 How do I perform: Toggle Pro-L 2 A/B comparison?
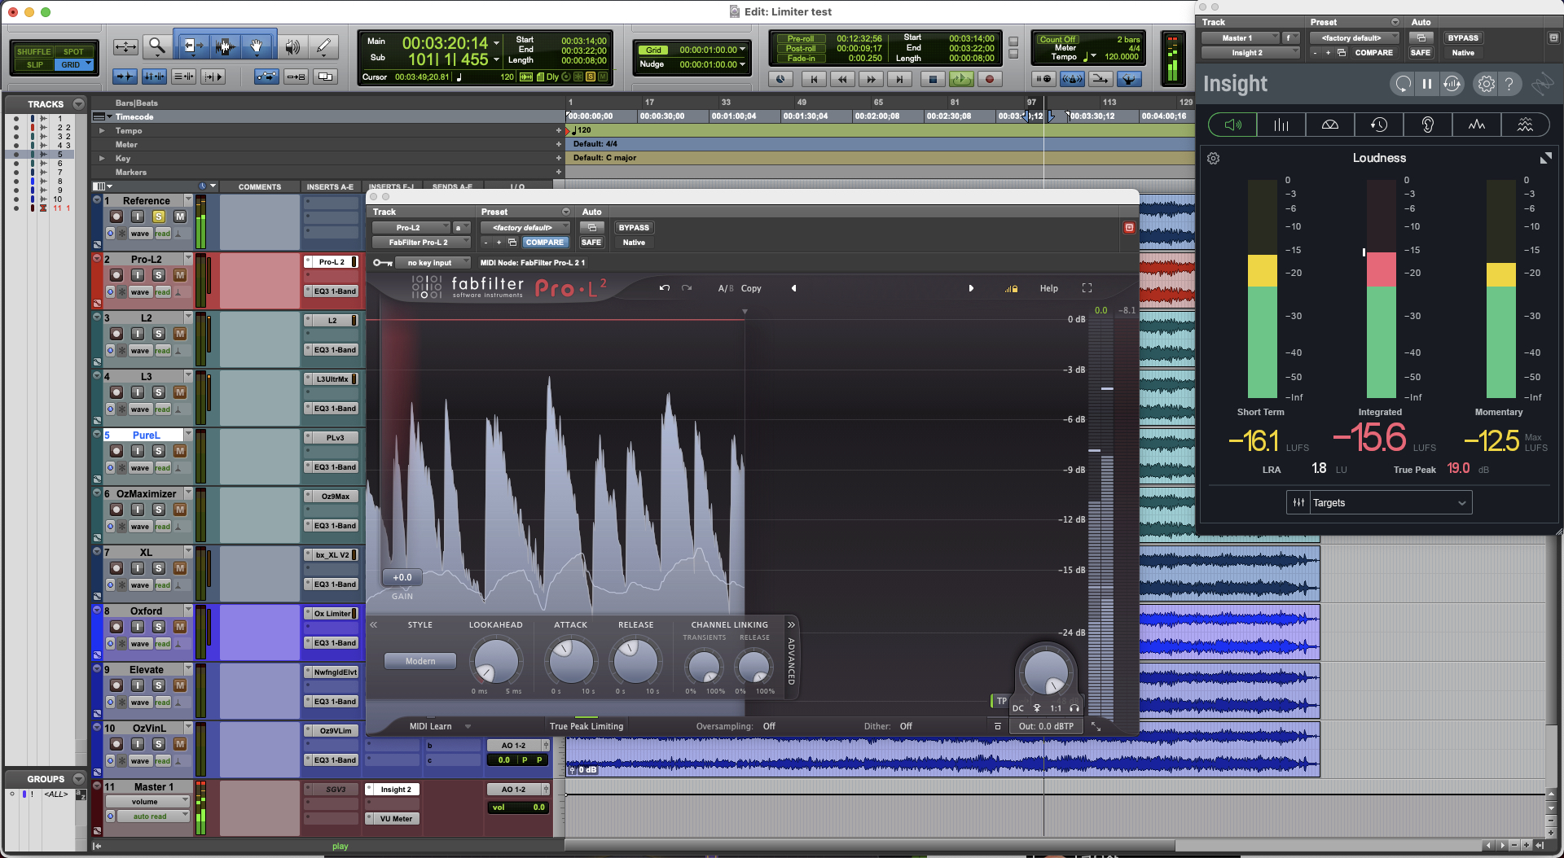click(725, 288)
